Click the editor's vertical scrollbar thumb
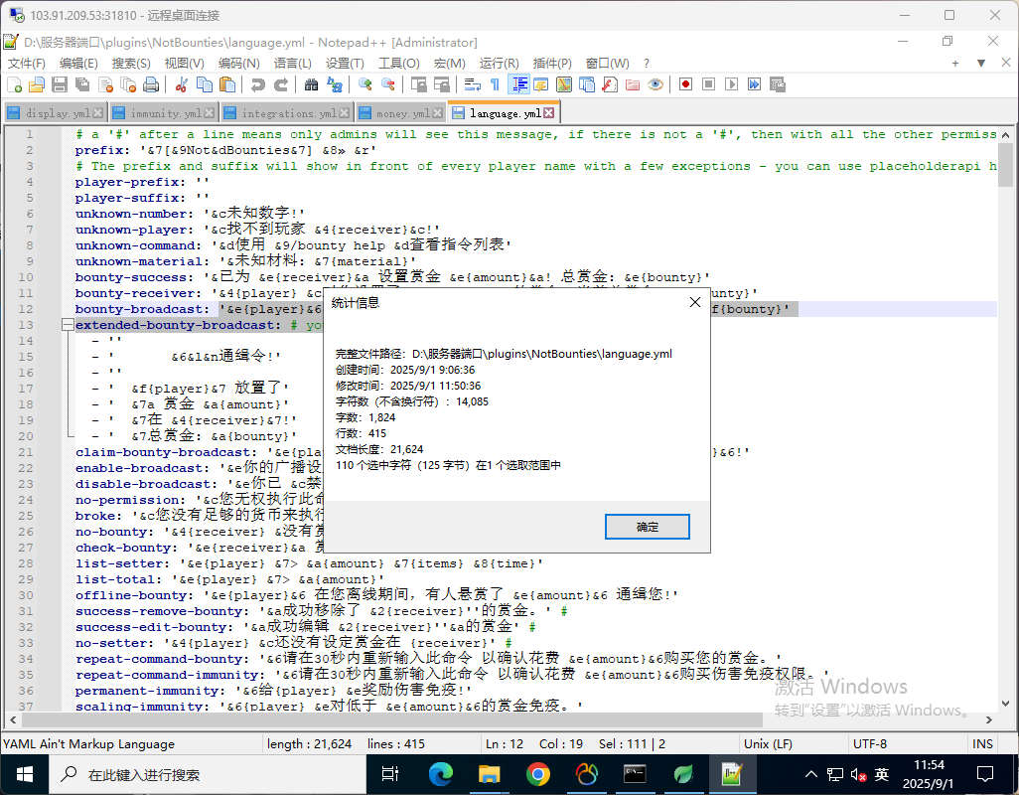1019x795 pixels. tap(1005, 161)
